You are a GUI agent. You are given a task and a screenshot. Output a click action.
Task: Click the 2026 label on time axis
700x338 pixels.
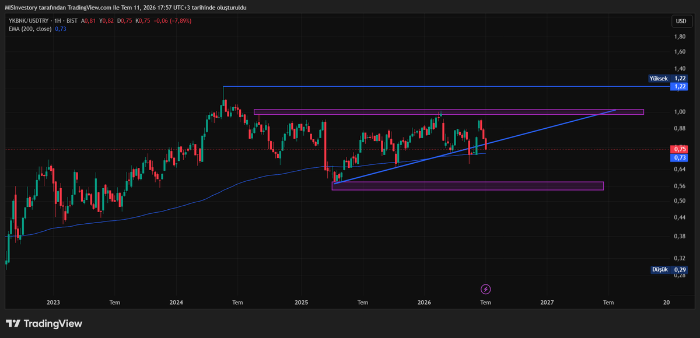(424, 302)
